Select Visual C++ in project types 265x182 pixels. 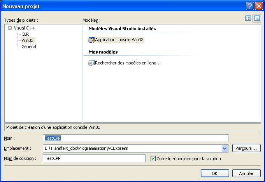[x=25, y=28]
